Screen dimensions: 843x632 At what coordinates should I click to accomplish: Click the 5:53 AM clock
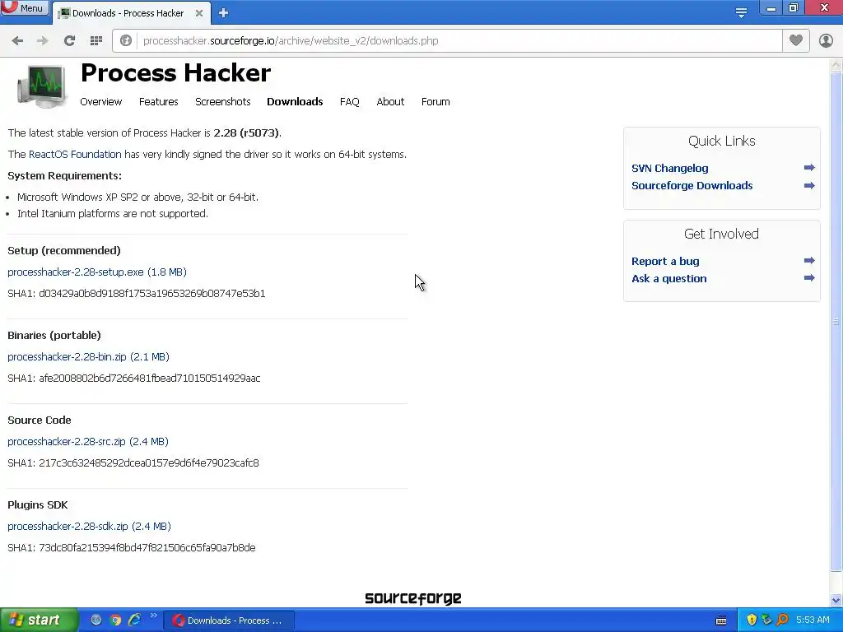[813, 620]
